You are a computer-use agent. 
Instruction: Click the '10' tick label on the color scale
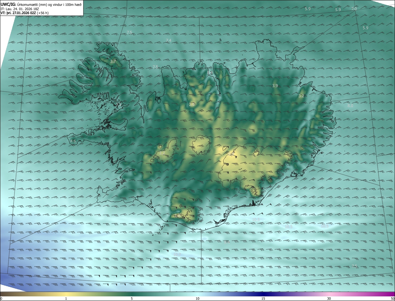point(197,299)
